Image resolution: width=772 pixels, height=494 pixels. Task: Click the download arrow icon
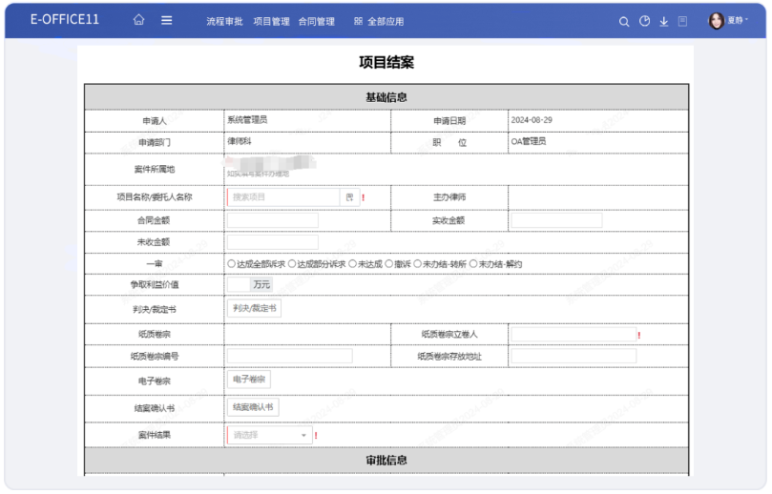pos(663,21)
